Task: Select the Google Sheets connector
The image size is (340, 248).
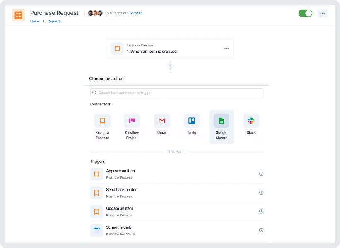Action: (x=222, y=127)
